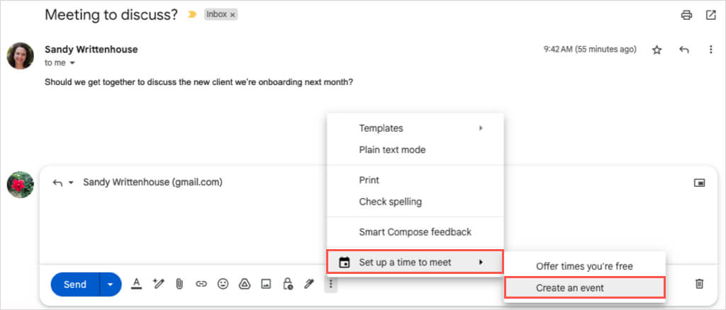
Task: Star the Sandy Writtenhouse message
Action: (657, 50)
